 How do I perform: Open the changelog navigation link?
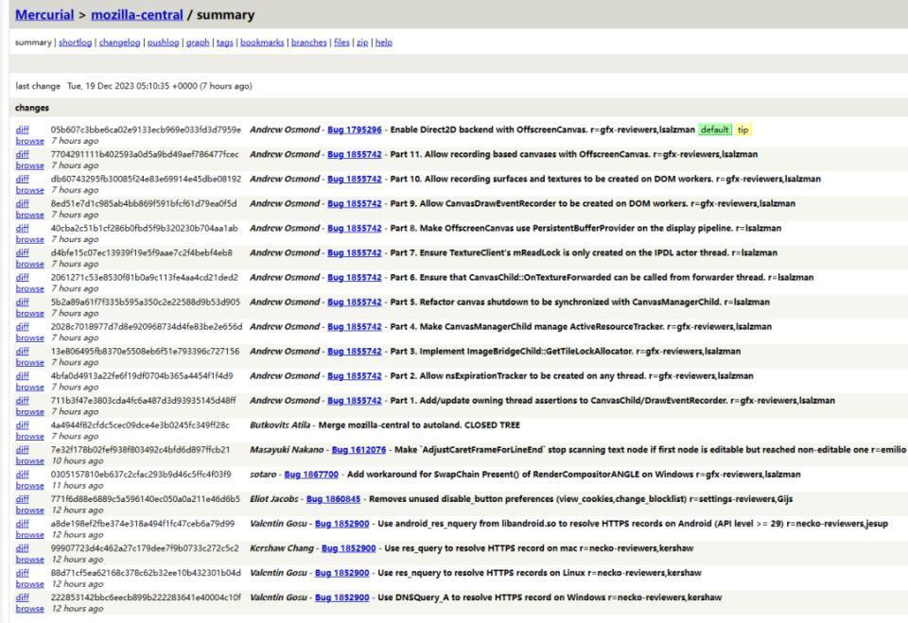pos(118,43)
